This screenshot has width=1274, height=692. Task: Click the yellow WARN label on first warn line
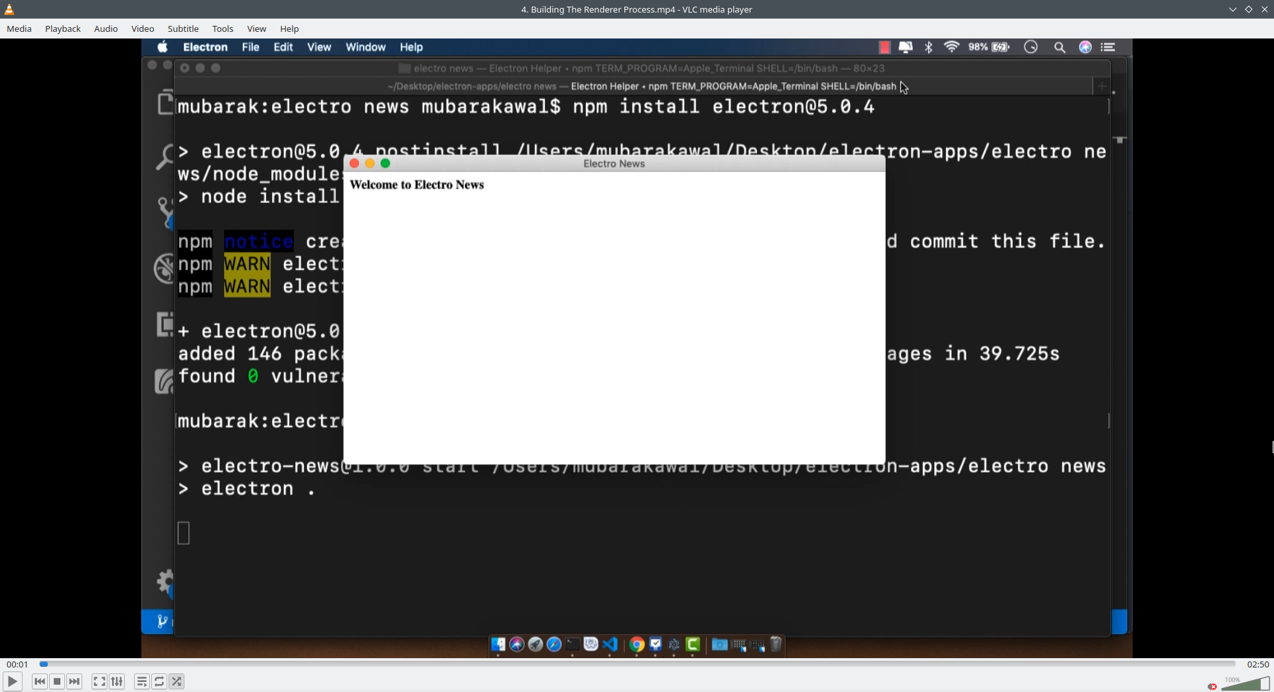point(247,264)
